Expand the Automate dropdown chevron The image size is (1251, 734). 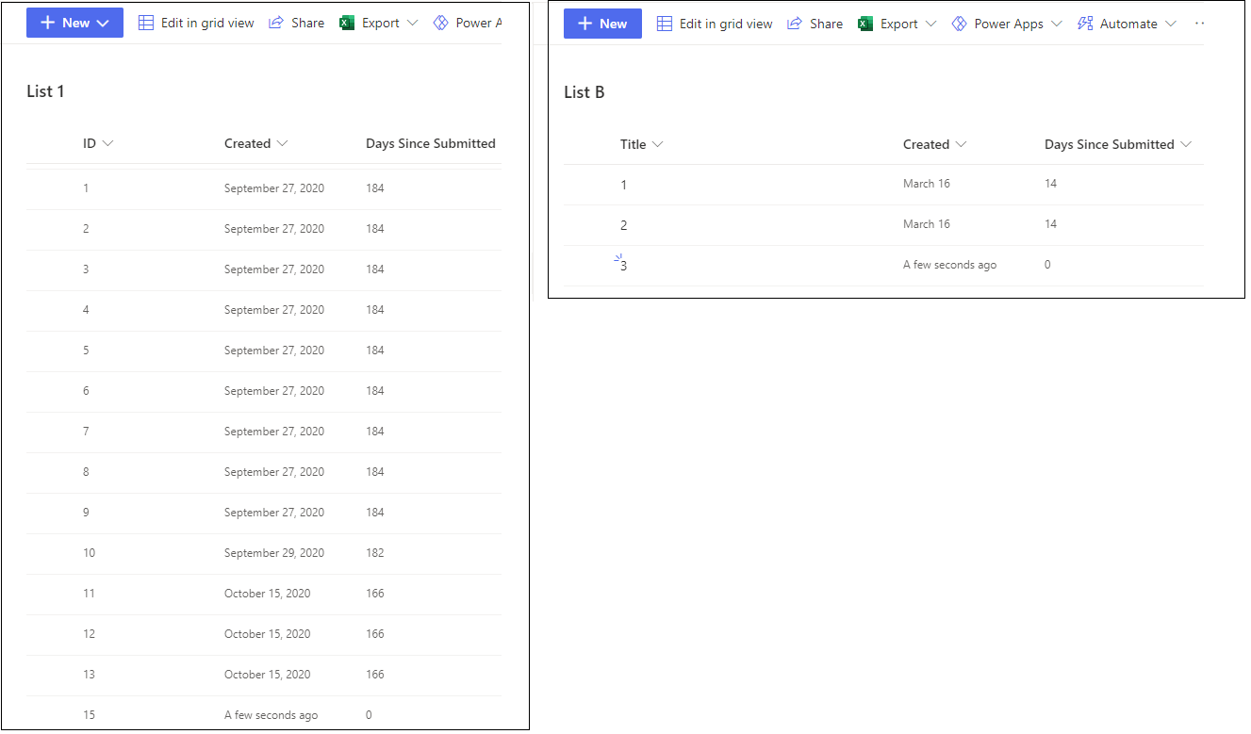pyautogui.click(x=1171, y=24)
